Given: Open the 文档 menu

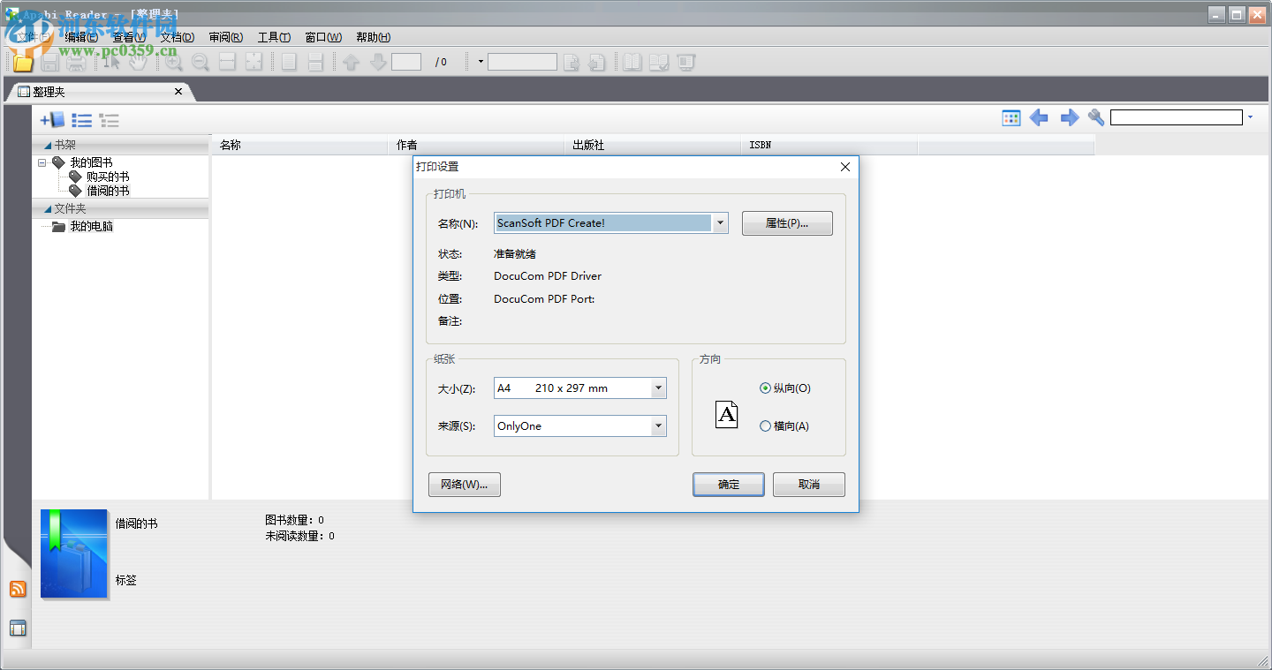Looking at the screenshot, I should pyautogui.click(x=177, y=37).
